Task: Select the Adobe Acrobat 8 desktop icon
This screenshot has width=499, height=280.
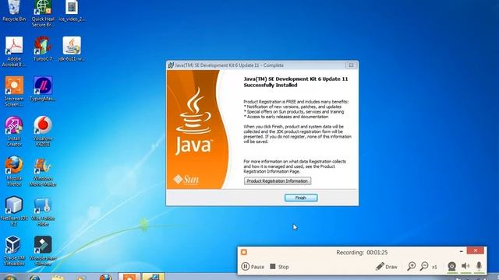Action: pyautogui.click(x=14, y=51)
